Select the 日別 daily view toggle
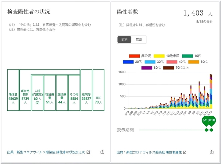The width and height of the screenshot is (221, 164). (x=124, y=40)
